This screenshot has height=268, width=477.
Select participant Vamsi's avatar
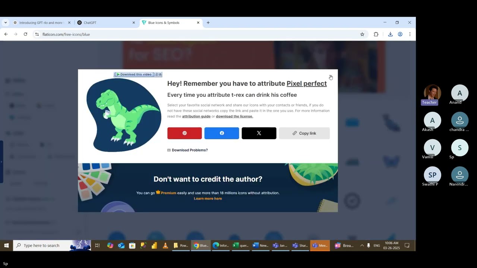click(432, 148)
